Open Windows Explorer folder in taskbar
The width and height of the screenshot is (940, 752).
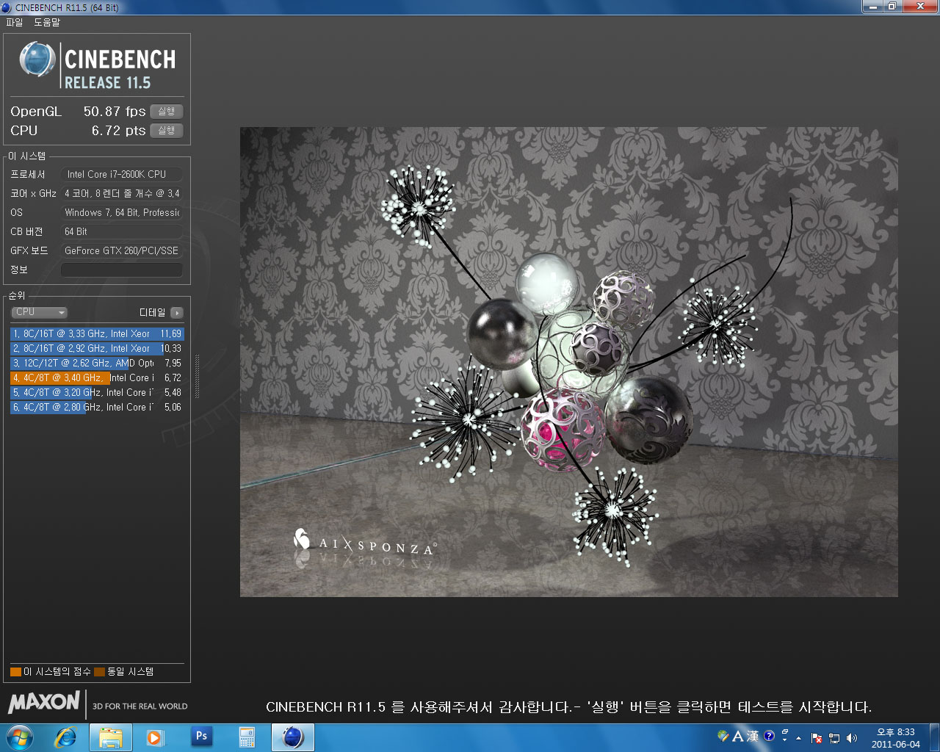[111, 737]
